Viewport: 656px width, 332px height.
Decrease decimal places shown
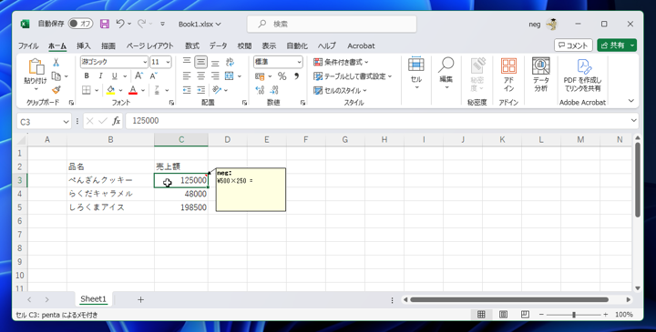(x=274, y=90)
